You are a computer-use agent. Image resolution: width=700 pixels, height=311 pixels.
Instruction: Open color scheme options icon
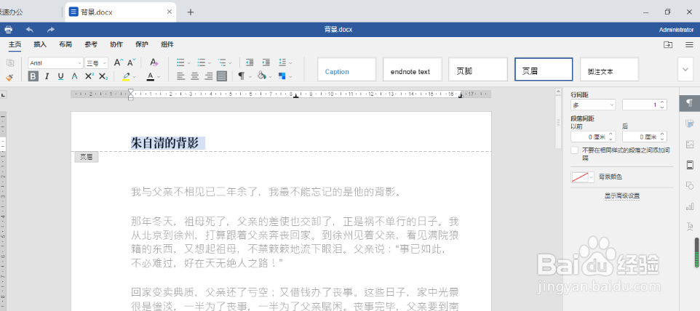click(282, 76)
